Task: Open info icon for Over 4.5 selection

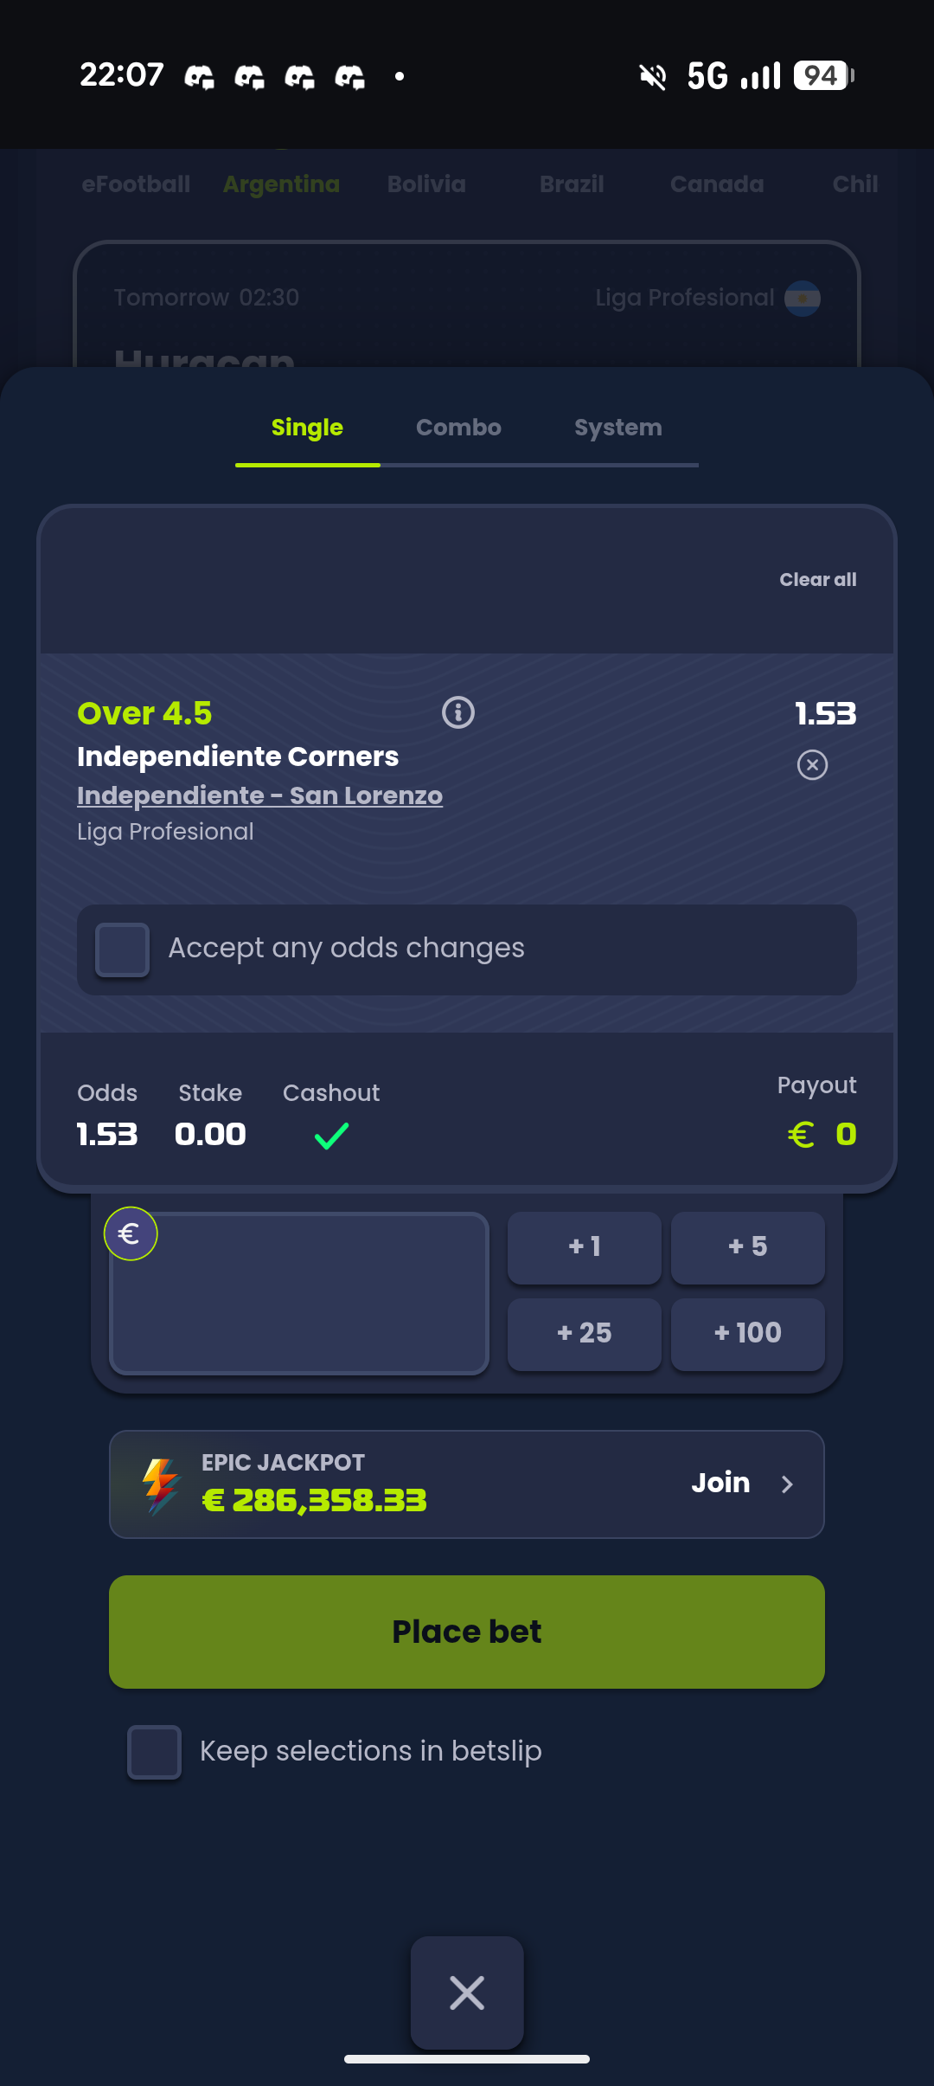Action: (x=458, y=712)
